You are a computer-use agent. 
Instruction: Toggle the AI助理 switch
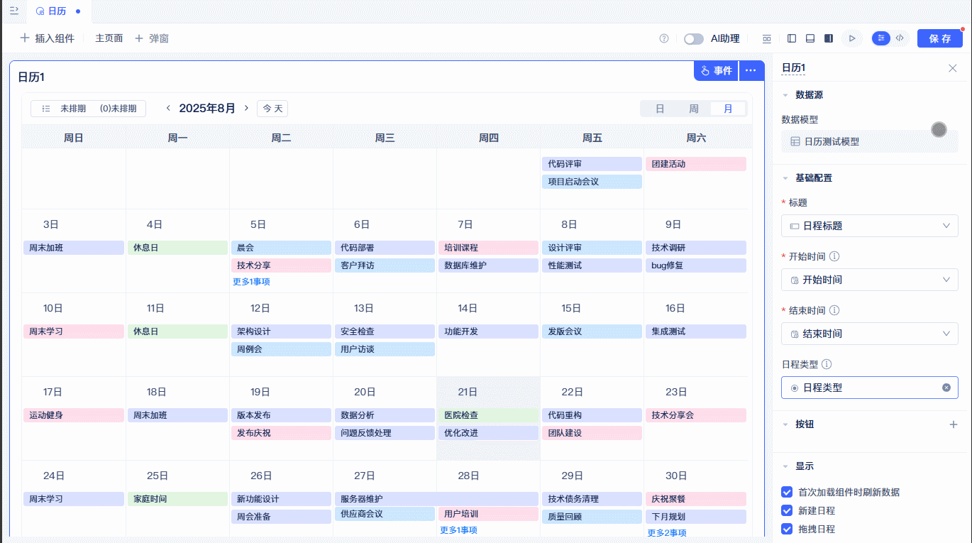pyautogui.click(x=694, y=38)
